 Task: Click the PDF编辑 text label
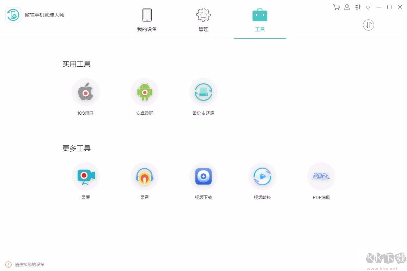(321, 198)
